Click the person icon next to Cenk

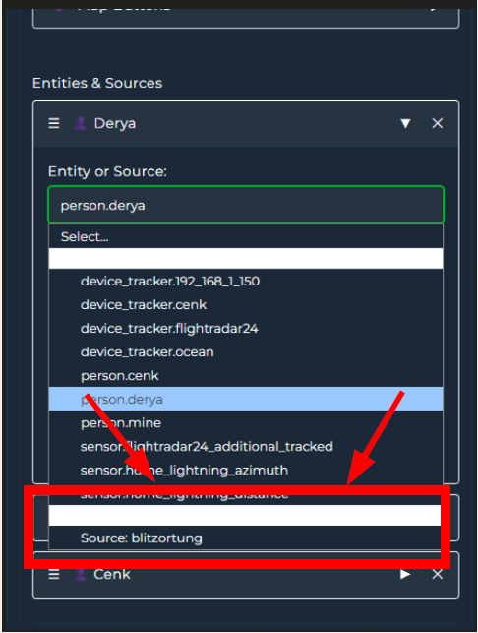[80, 574]
